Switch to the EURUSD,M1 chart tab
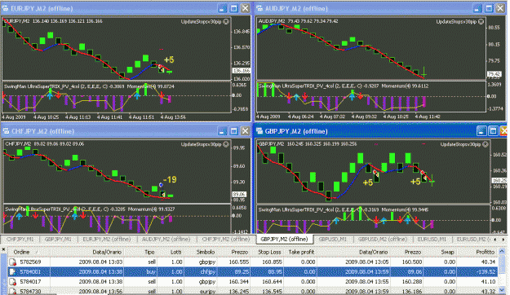Screen dimensions: 510x295 (x=432, y=239)
